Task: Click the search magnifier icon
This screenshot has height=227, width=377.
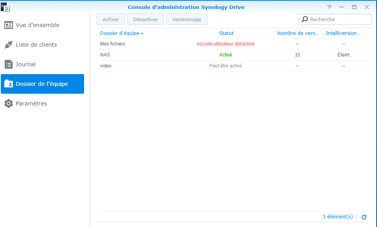Action: tap(305, 19)
